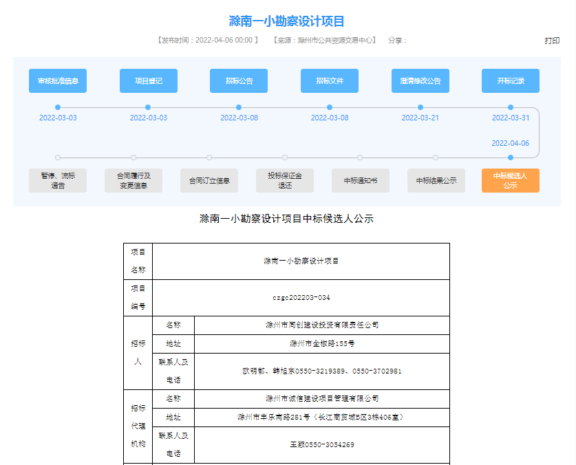Click the 滁南一小勘察设计项目 page title

(287, 21)
